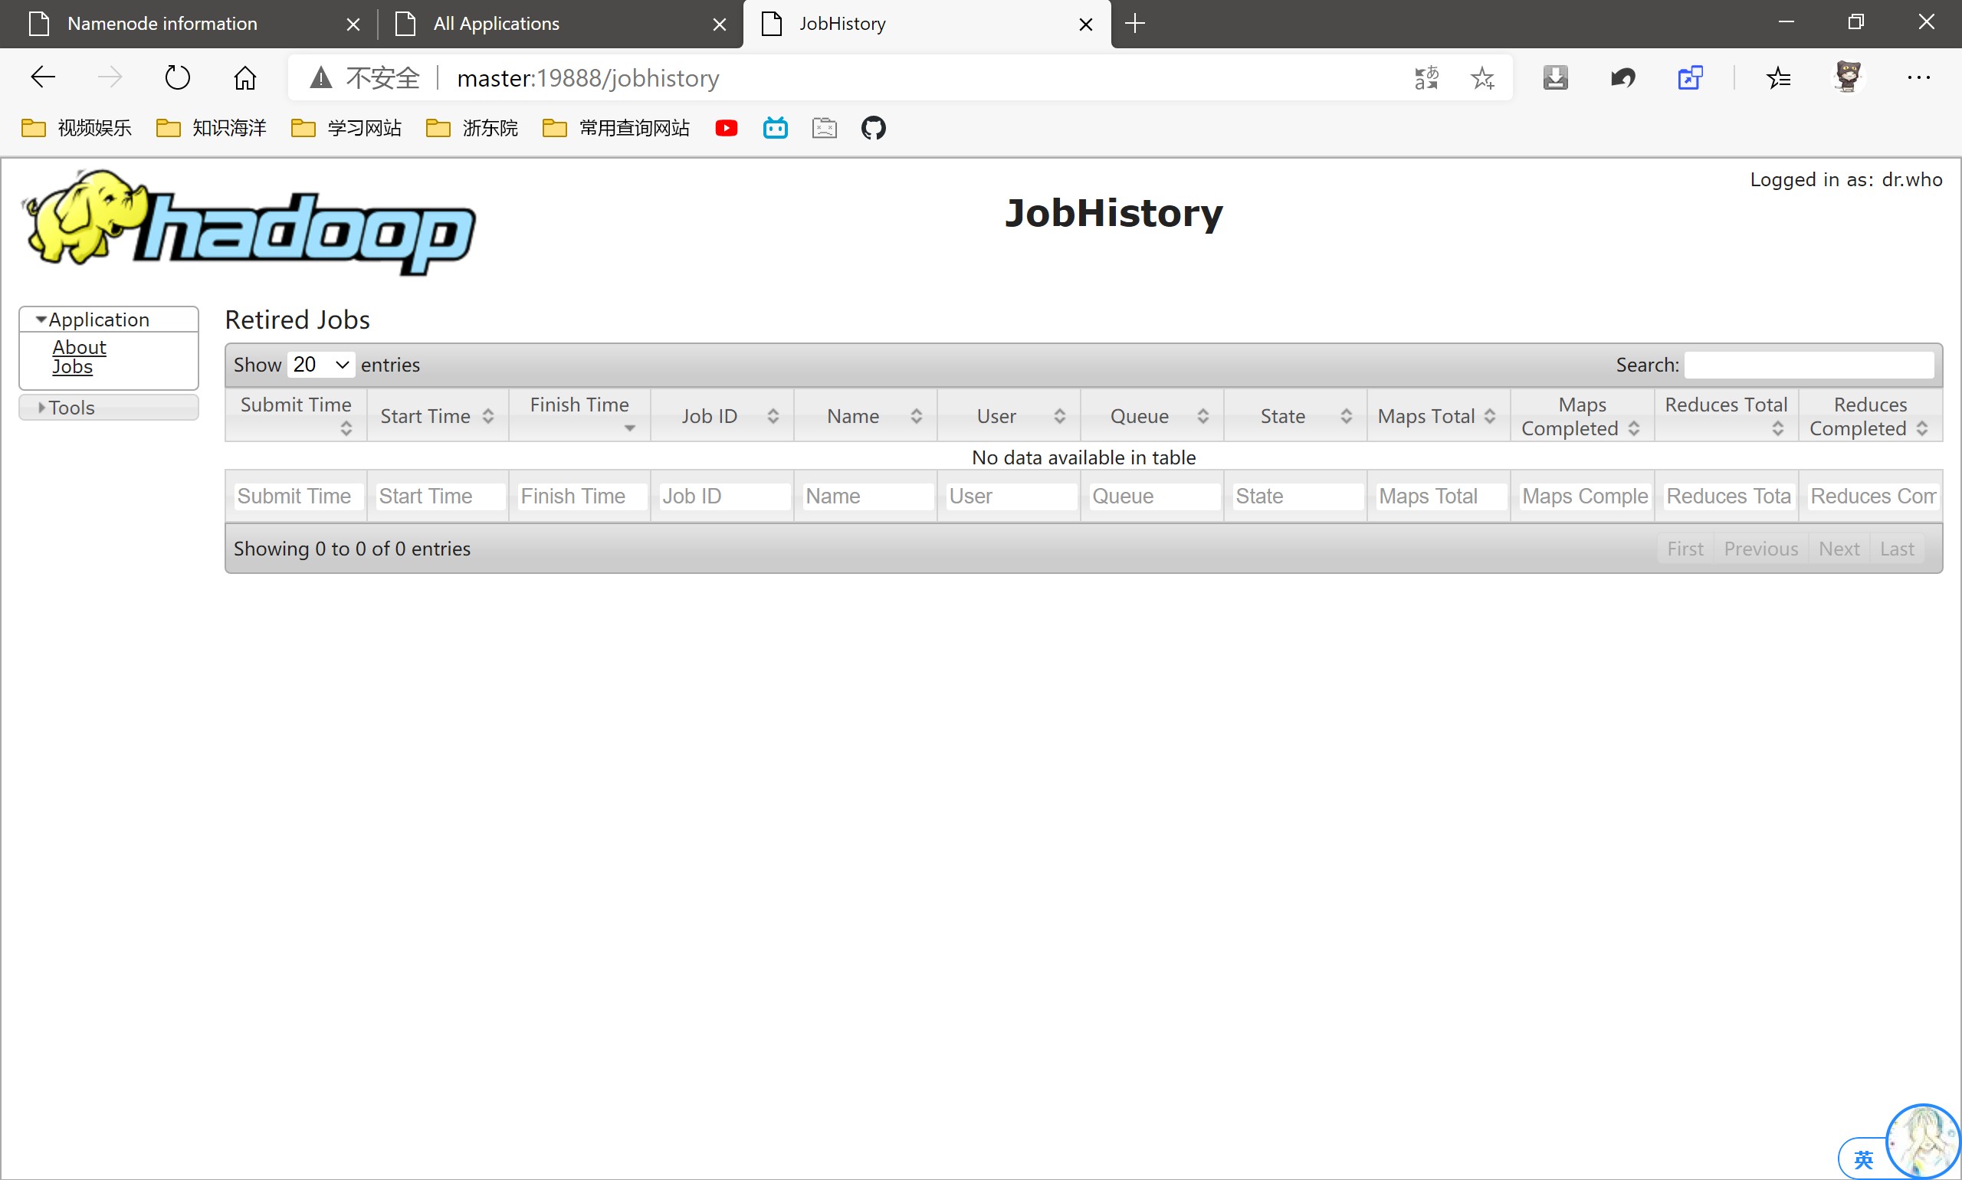Open the Jobs link in sidebar
Viewport: 1962px width, 1180px height.
coord(72,366)
